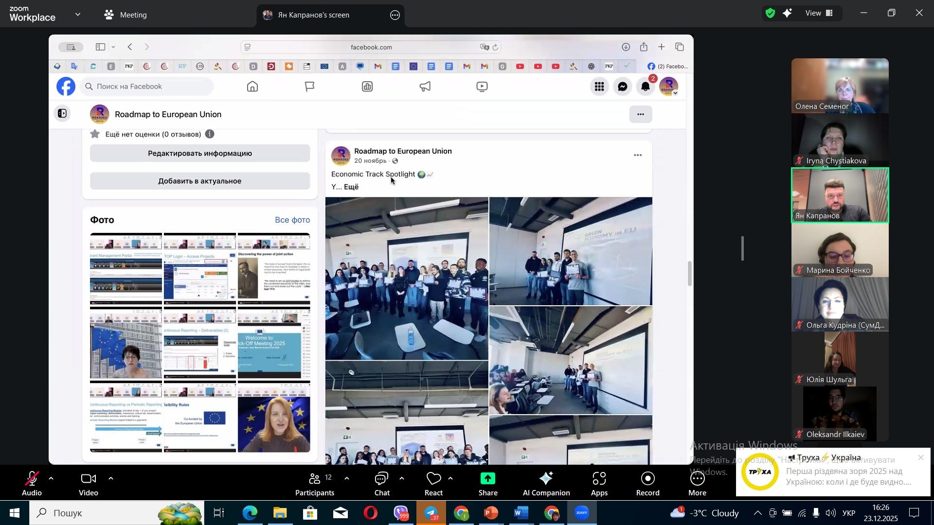Start recording with Record button
The width and height of the screenshot is (934, 525).
coord(647,483)
